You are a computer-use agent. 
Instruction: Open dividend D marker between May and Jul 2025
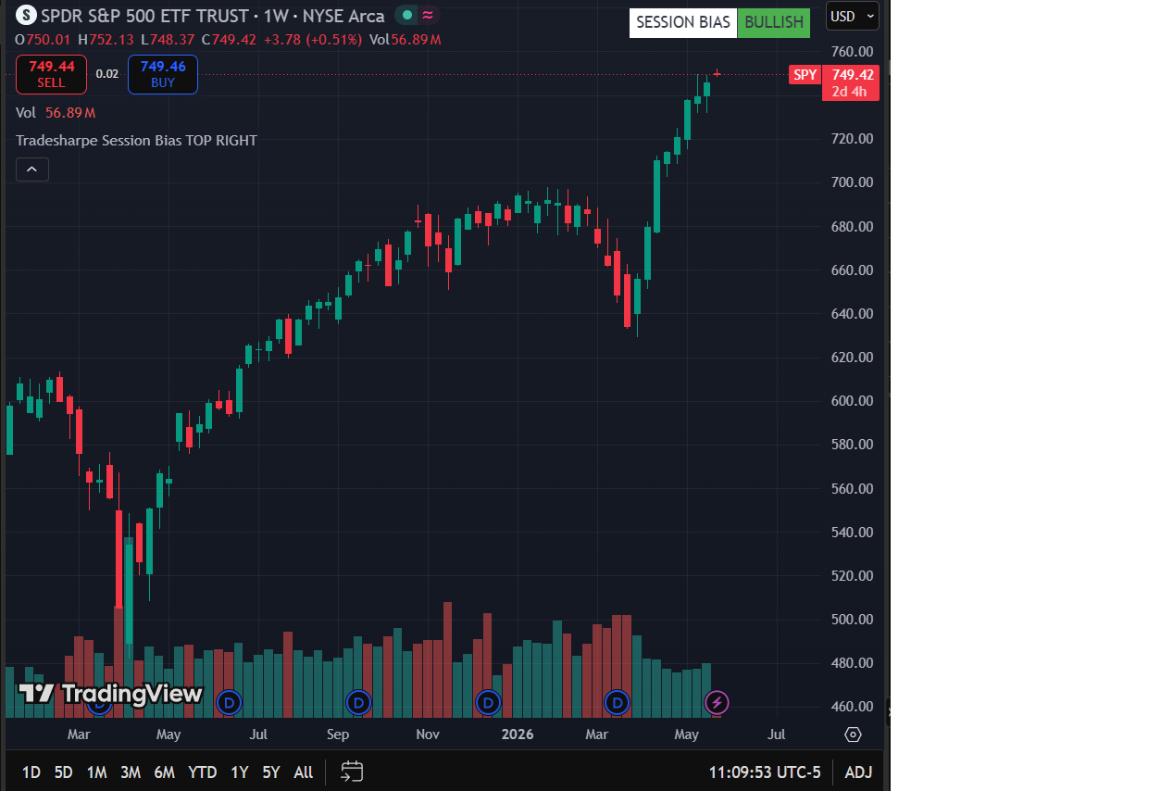pyautogui.click(x=228, y=703)
